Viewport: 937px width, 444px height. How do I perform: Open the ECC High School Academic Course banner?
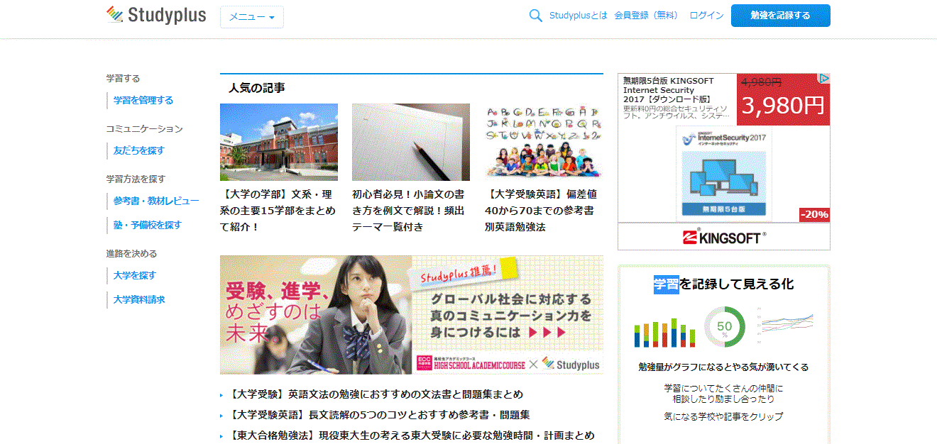[x=411, y=315]
